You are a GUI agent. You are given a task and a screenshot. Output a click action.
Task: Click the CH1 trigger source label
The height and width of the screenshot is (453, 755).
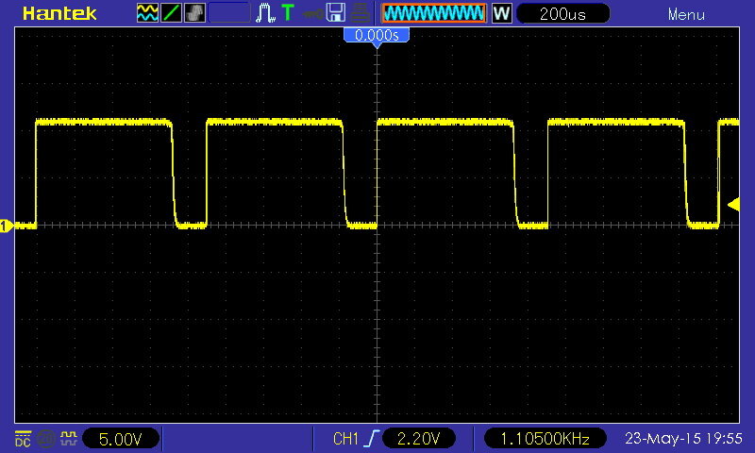coord(345,439)
